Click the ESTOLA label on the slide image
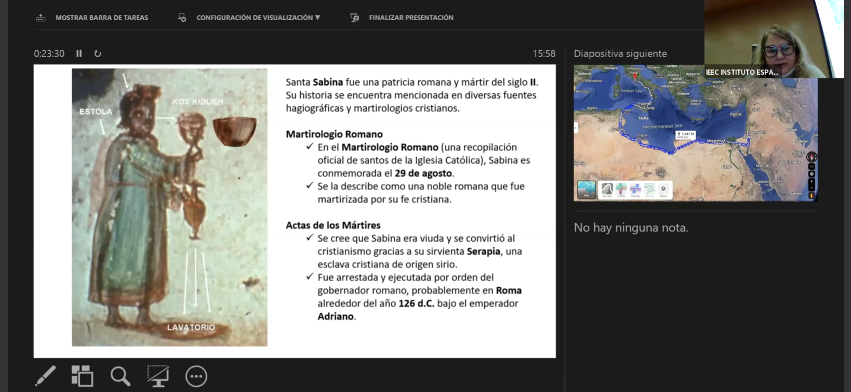 pyautogui.click(x=96, y=111)
